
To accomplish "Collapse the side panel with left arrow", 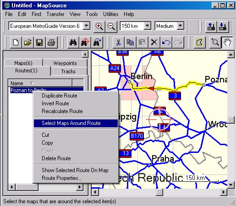I will coord(85,54).
